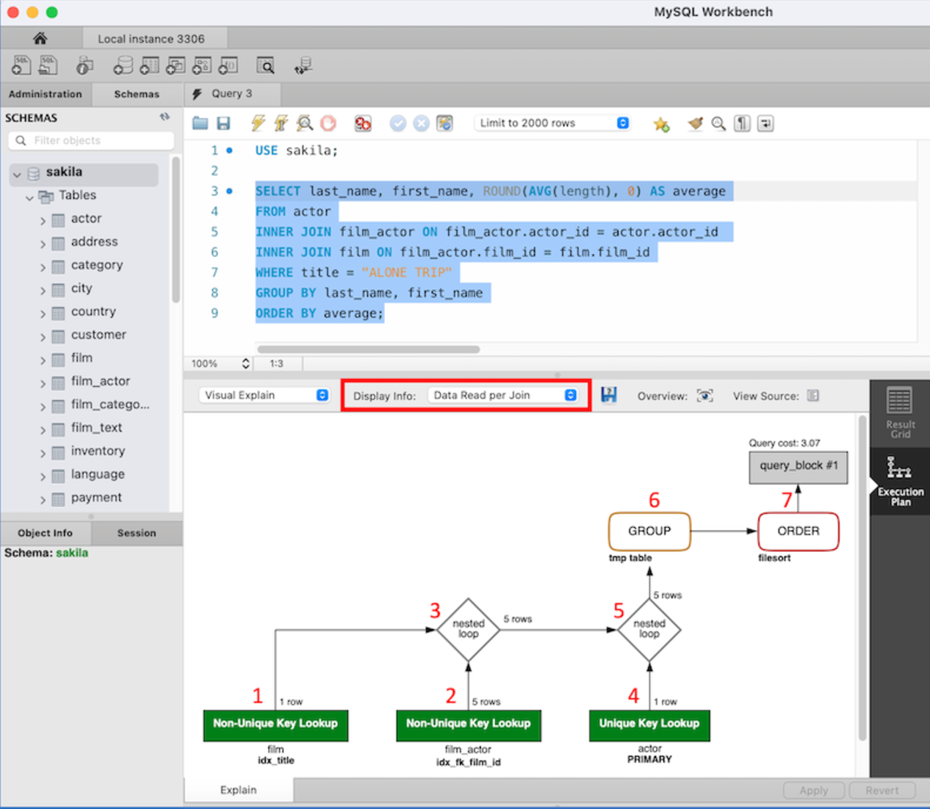Click the Revert button
930x809 pixels.
882,790
